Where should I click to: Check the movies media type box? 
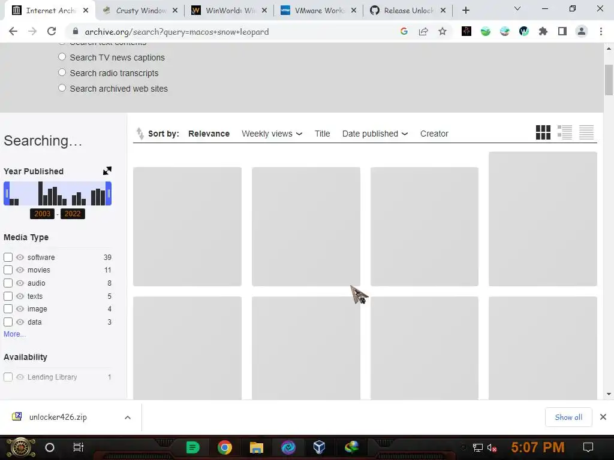[x=8, y=270]
